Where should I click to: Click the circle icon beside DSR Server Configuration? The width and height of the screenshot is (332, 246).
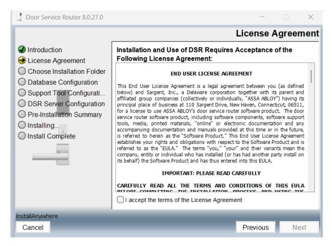(x=22, y=103)
